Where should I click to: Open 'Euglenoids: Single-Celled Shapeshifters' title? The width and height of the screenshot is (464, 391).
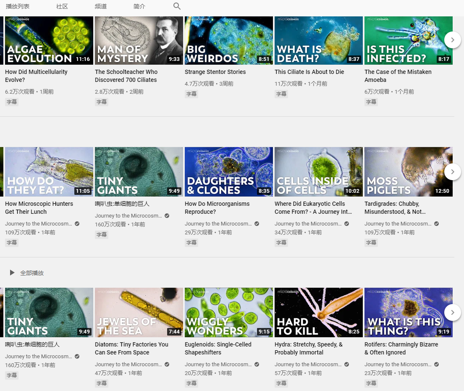pyautogui.click(x=218, y=349)
